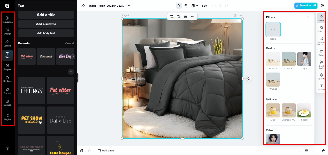Screen dimensions: 328x155
Task: Expand the file name dropdown arrow
Action: tap(129, 6)
